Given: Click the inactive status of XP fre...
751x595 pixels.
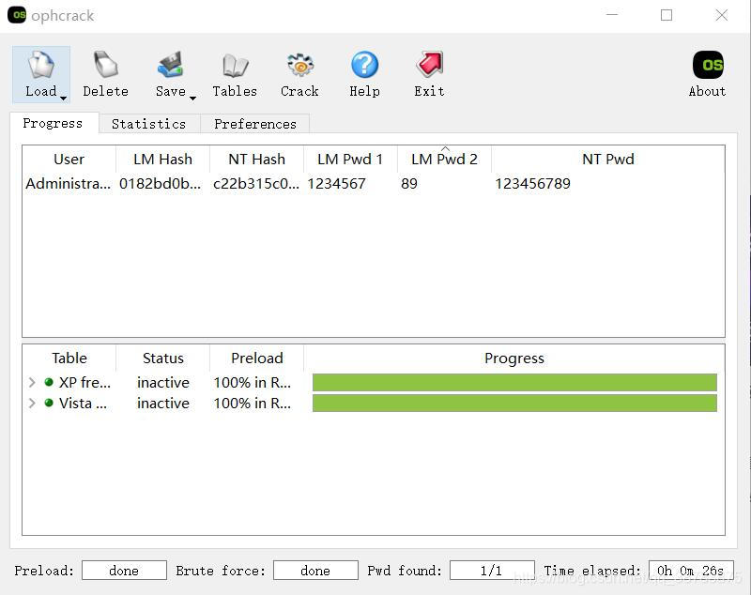Looking at the screenshot, I should (162, 383).
